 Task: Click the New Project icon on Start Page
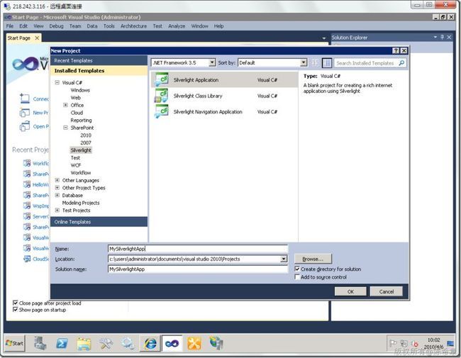(x=25, y=113)
